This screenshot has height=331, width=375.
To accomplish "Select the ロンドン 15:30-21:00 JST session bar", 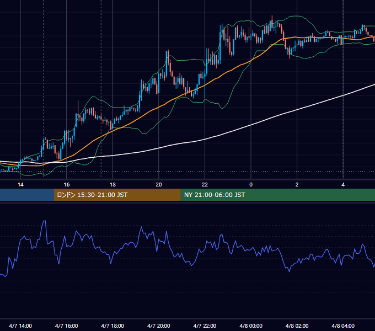I will pos(117,195).
